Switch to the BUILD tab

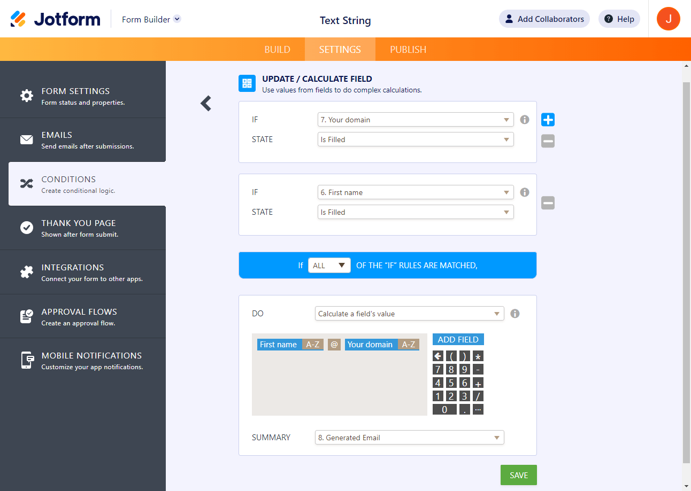coord(278,50)
